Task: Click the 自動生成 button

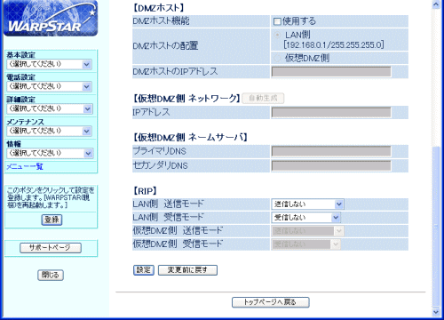Action: (263, 98)
